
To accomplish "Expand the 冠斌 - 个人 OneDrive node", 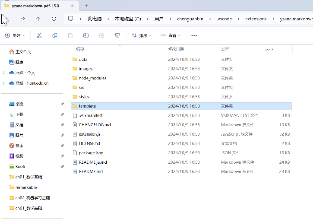I will coord(4,73).
